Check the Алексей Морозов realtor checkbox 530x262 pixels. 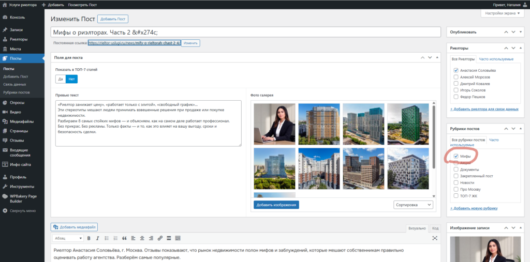tap(456, 78)
